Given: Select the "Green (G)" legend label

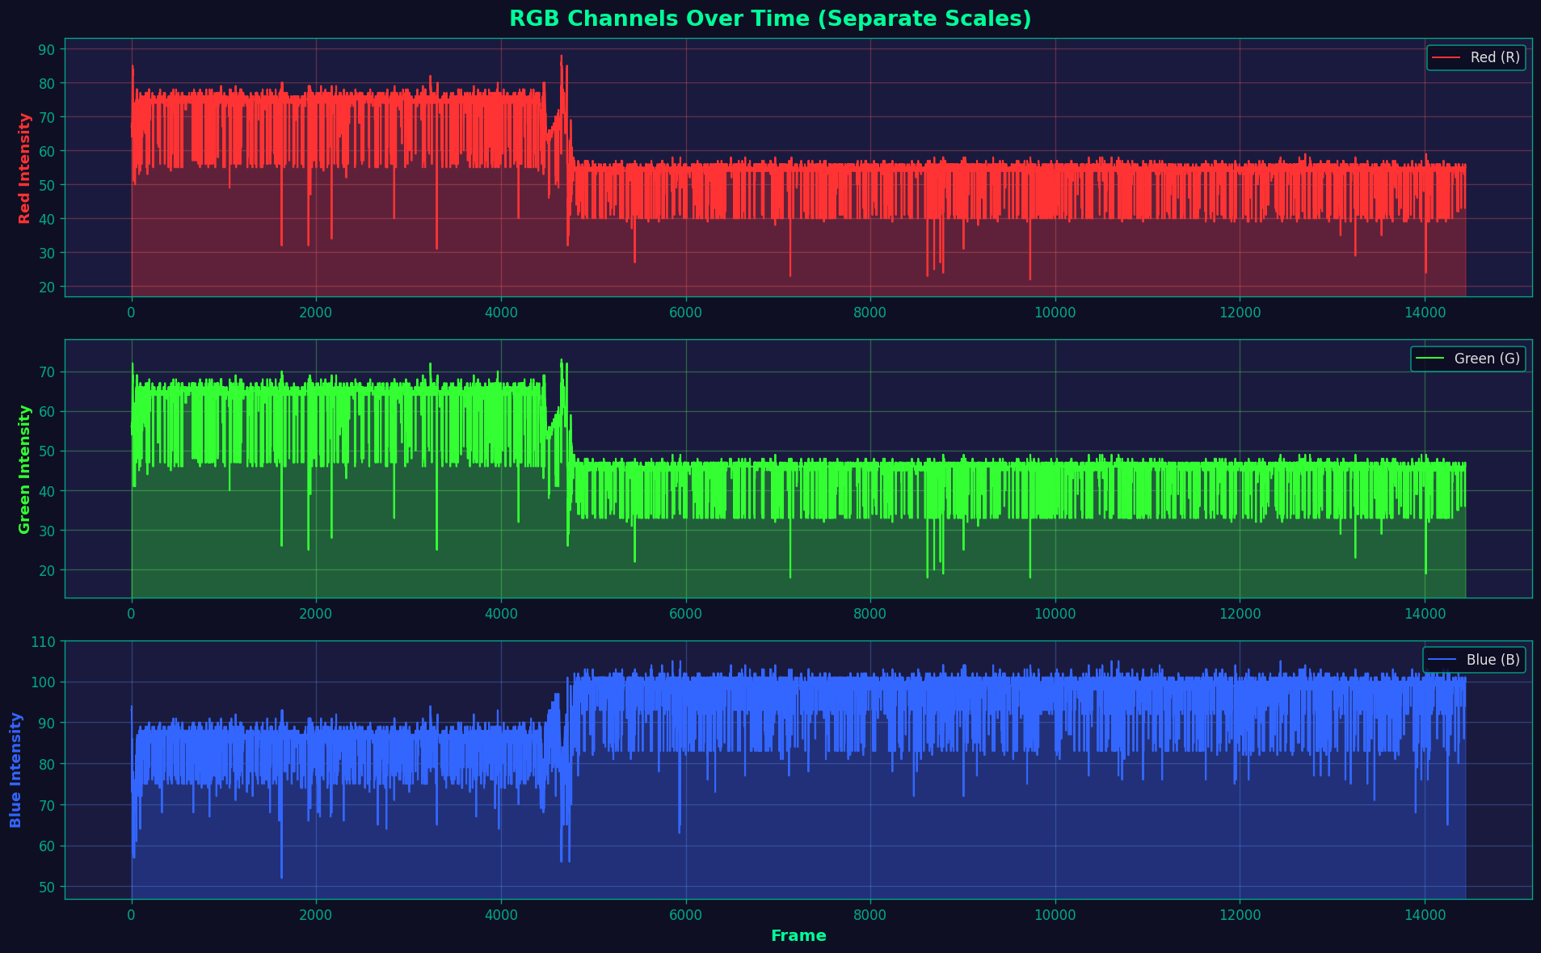Looking at the screenshot, I should pos(1487,359).
